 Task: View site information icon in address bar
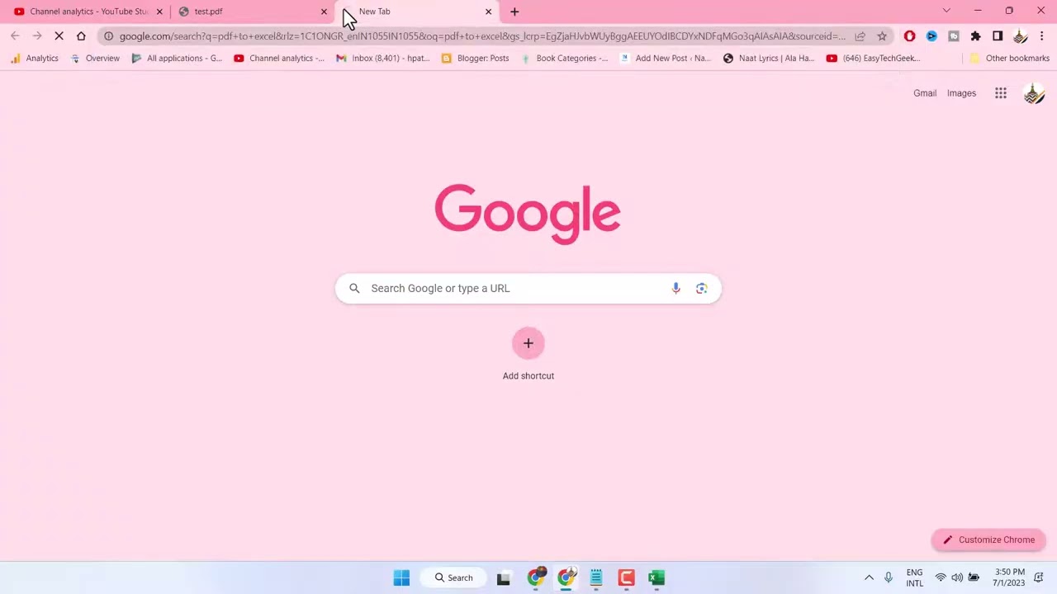point(108,36)
